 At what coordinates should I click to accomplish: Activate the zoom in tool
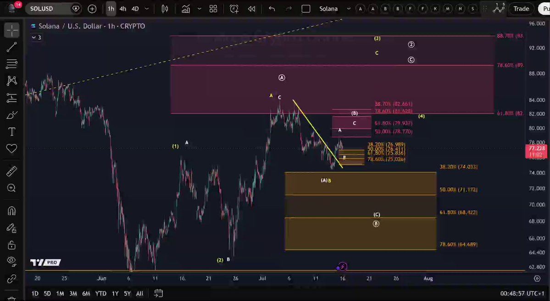click(11, 188)
